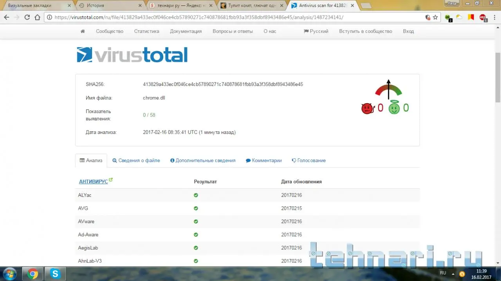The width and height of the screenshot is (501, 281).
Task: Switch to the технари ру Яндекс tab
Action: tap(180, 5)
